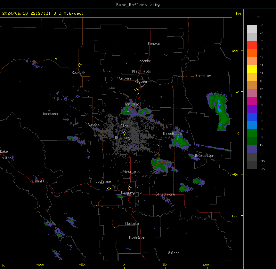Pick the green 30-20 dBZ legend swatch
Screen dimensions: 276x269
pos(252,133)
